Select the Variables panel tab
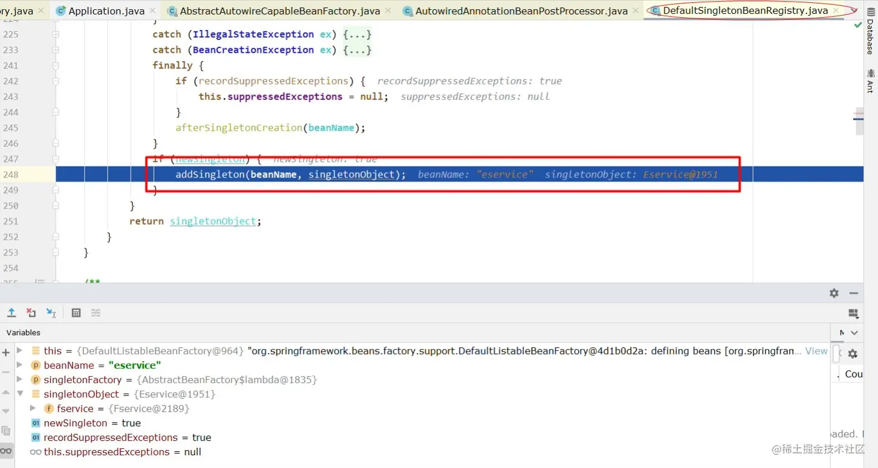The image size is (878, 468). tap(23, 333)
